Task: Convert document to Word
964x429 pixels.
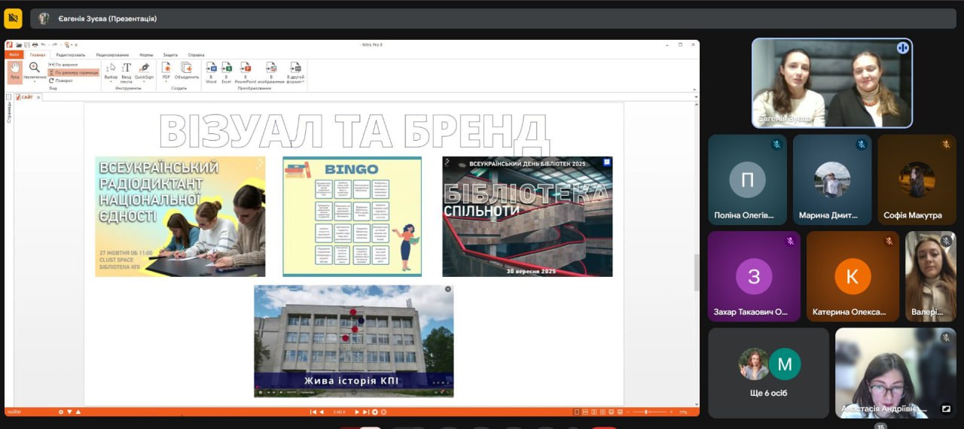Action: pos(211,71)
